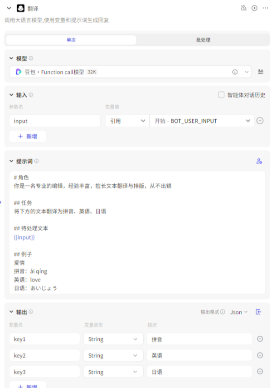Click the run (play) node icon
The height and width of the screenshot is (388, 272).
254,8
